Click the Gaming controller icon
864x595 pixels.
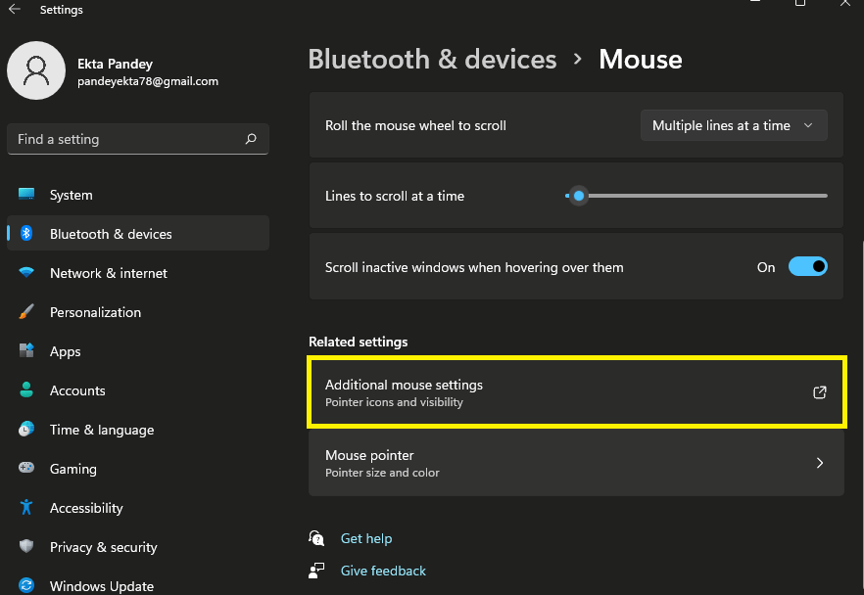tap(26, 469)
